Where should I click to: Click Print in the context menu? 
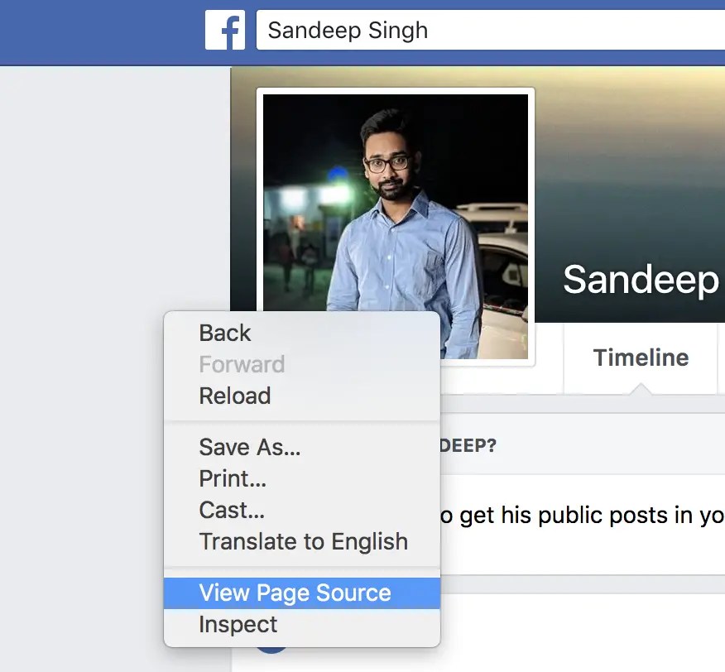click(232, 478)
